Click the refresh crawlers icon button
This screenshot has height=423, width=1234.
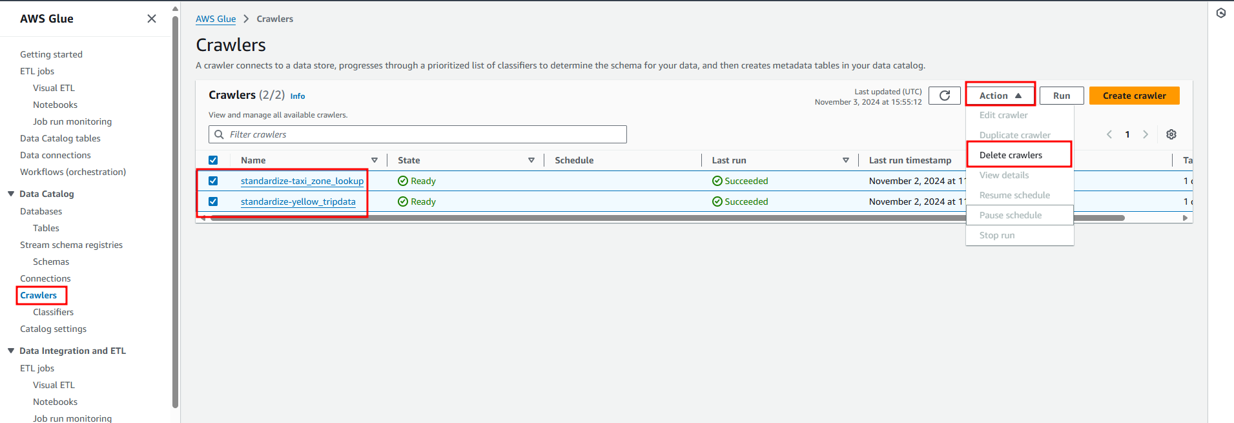pos(944,96)
